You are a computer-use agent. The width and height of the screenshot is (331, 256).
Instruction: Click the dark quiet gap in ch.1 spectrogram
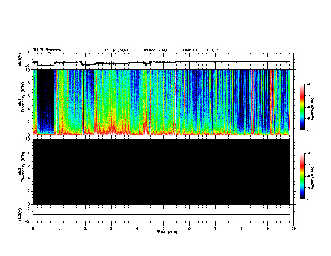coord(46,102)
